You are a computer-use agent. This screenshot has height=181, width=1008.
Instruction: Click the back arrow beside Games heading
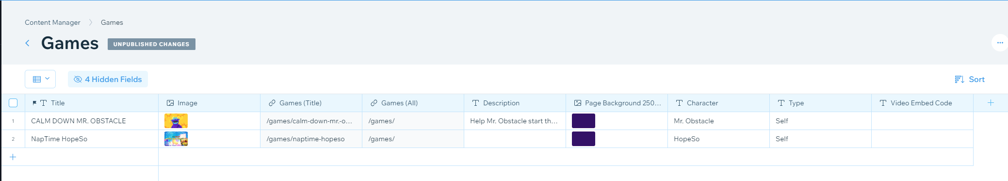coord(28,43)
